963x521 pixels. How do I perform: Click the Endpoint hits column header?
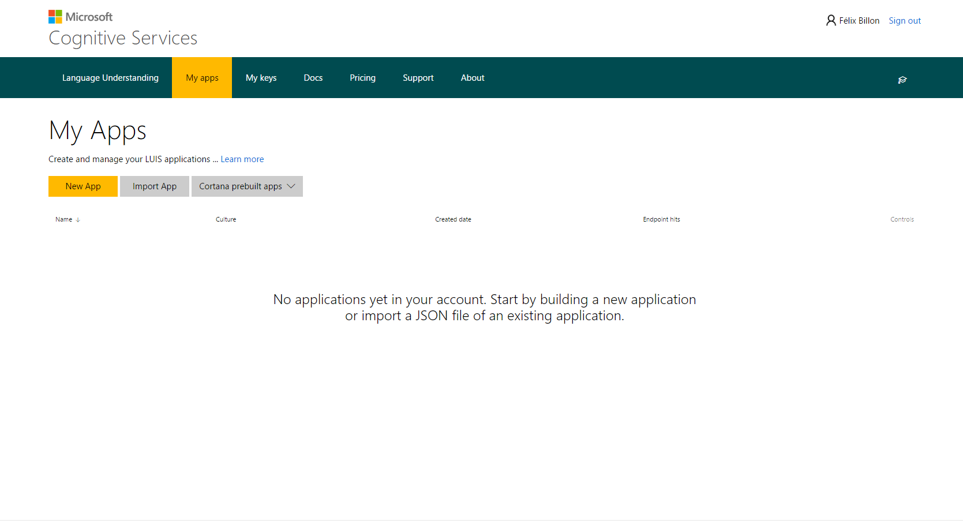tap(661, 219)
